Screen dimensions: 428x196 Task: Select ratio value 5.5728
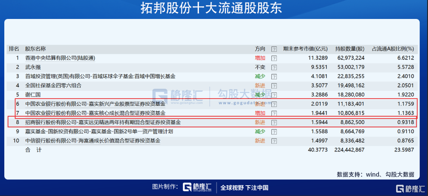pyautogui.click(x=406, y=67)
